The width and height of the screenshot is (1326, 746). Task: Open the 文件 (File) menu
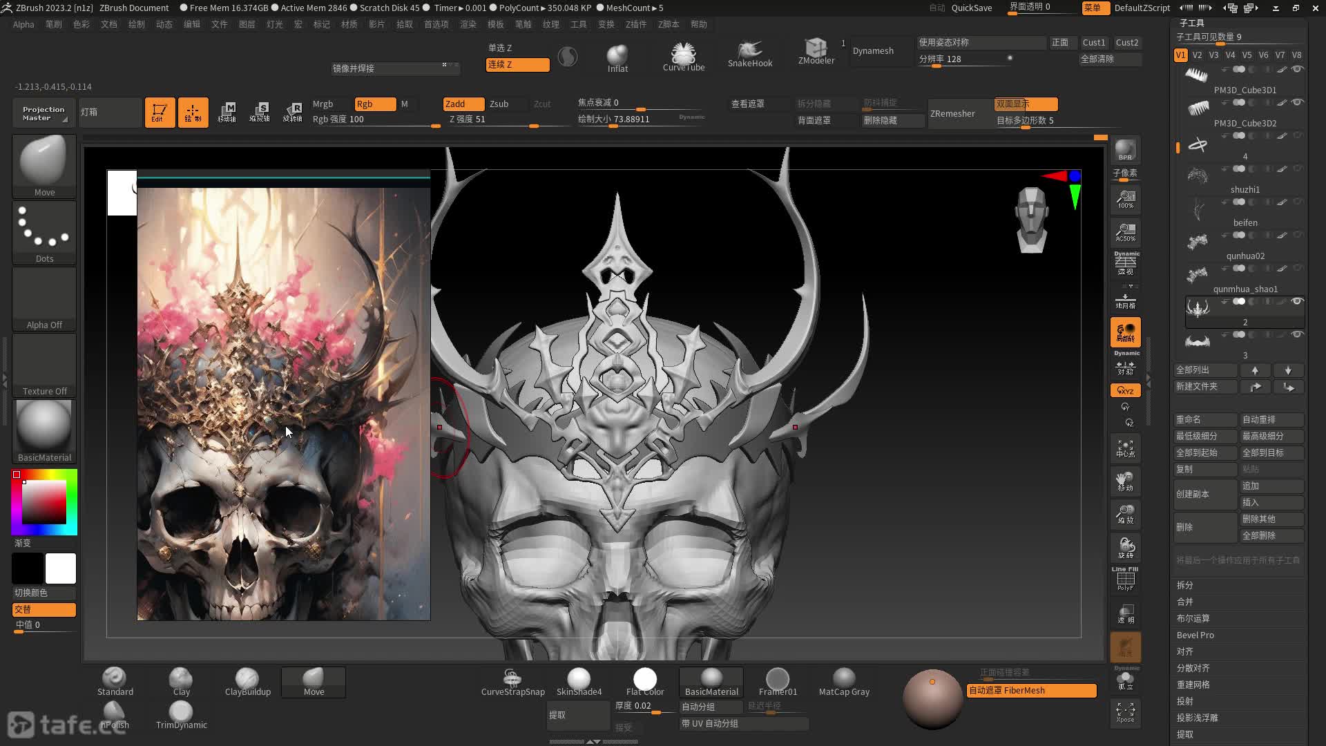click(220, 24)
